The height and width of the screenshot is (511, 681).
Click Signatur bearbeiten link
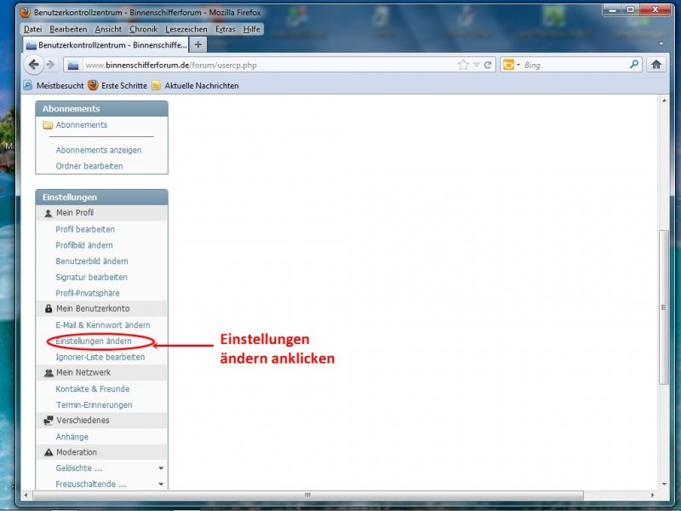click(92, 278)
